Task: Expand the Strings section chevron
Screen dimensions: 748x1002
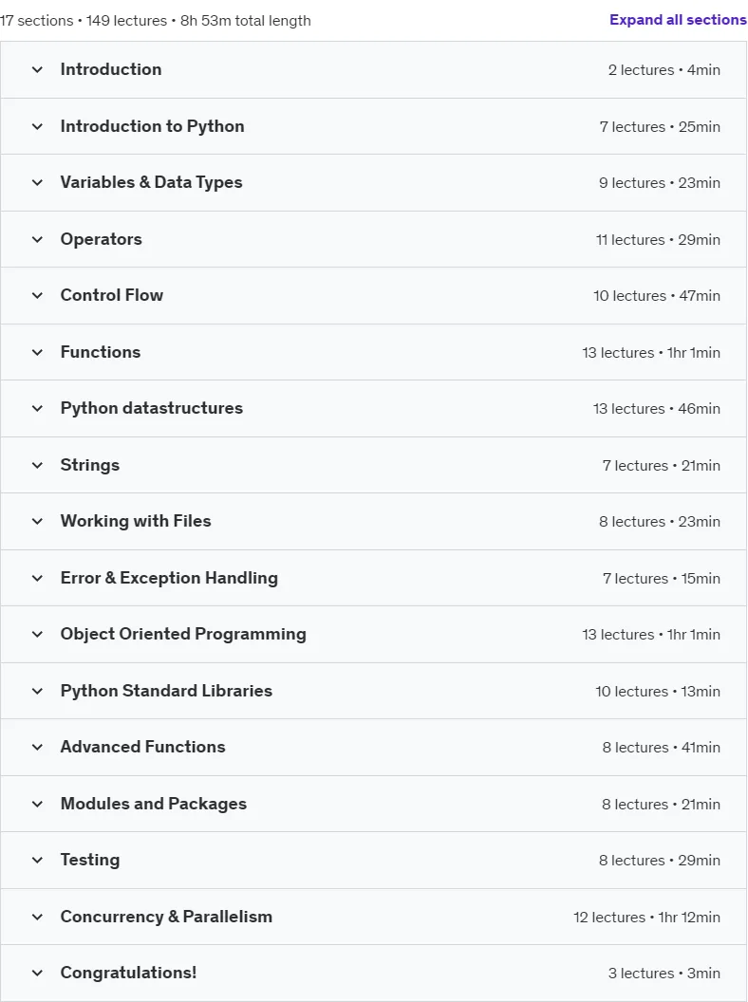Action: point(37,465)
